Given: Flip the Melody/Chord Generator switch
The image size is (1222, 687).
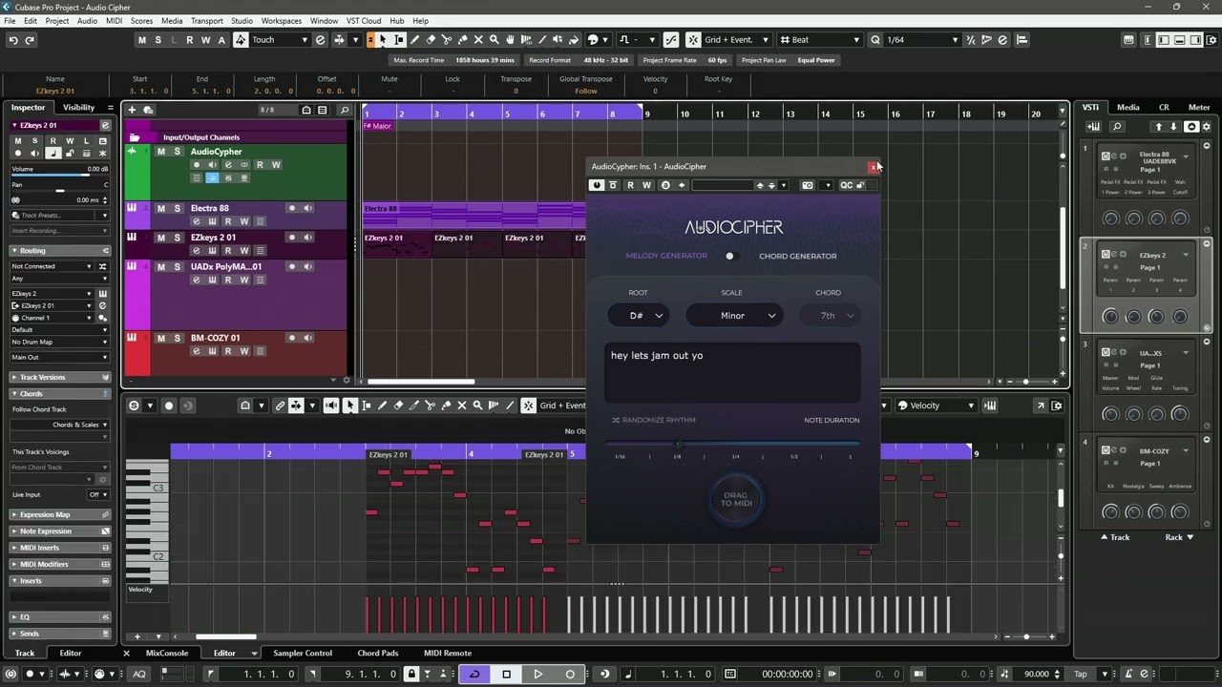Looking at the screenshot, I should 732,256.
